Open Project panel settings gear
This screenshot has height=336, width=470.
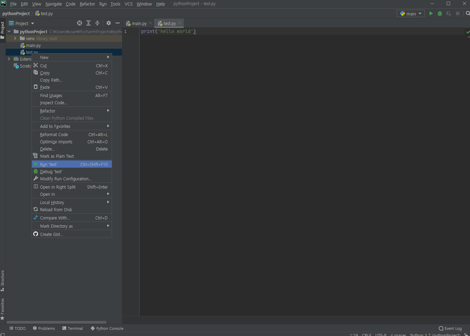click(109, 23)
